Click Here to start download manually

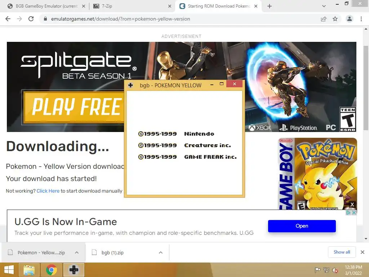click(48, 191)
